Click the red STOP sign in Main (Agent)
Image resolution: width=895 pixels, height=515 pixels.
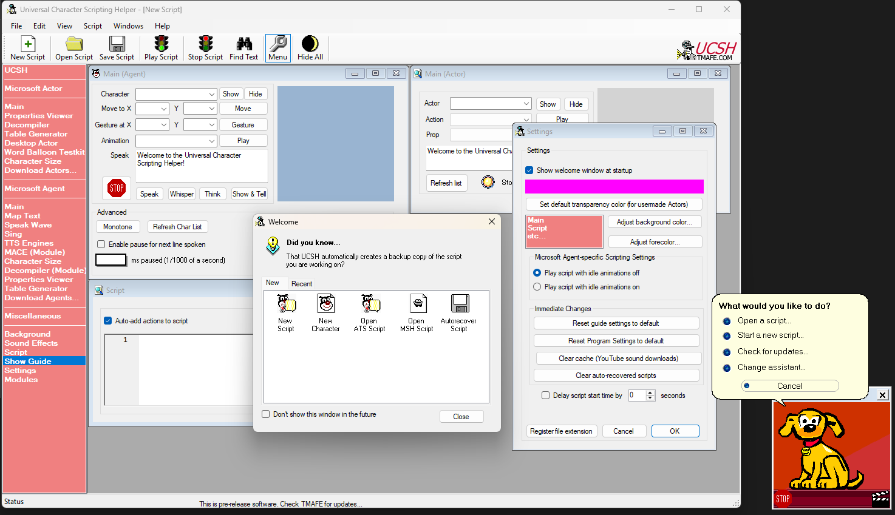[x=117, y=188]
